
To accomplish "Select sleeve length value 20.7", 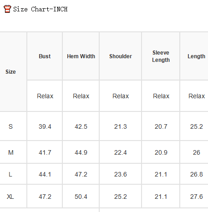I will tap(161, 126).
